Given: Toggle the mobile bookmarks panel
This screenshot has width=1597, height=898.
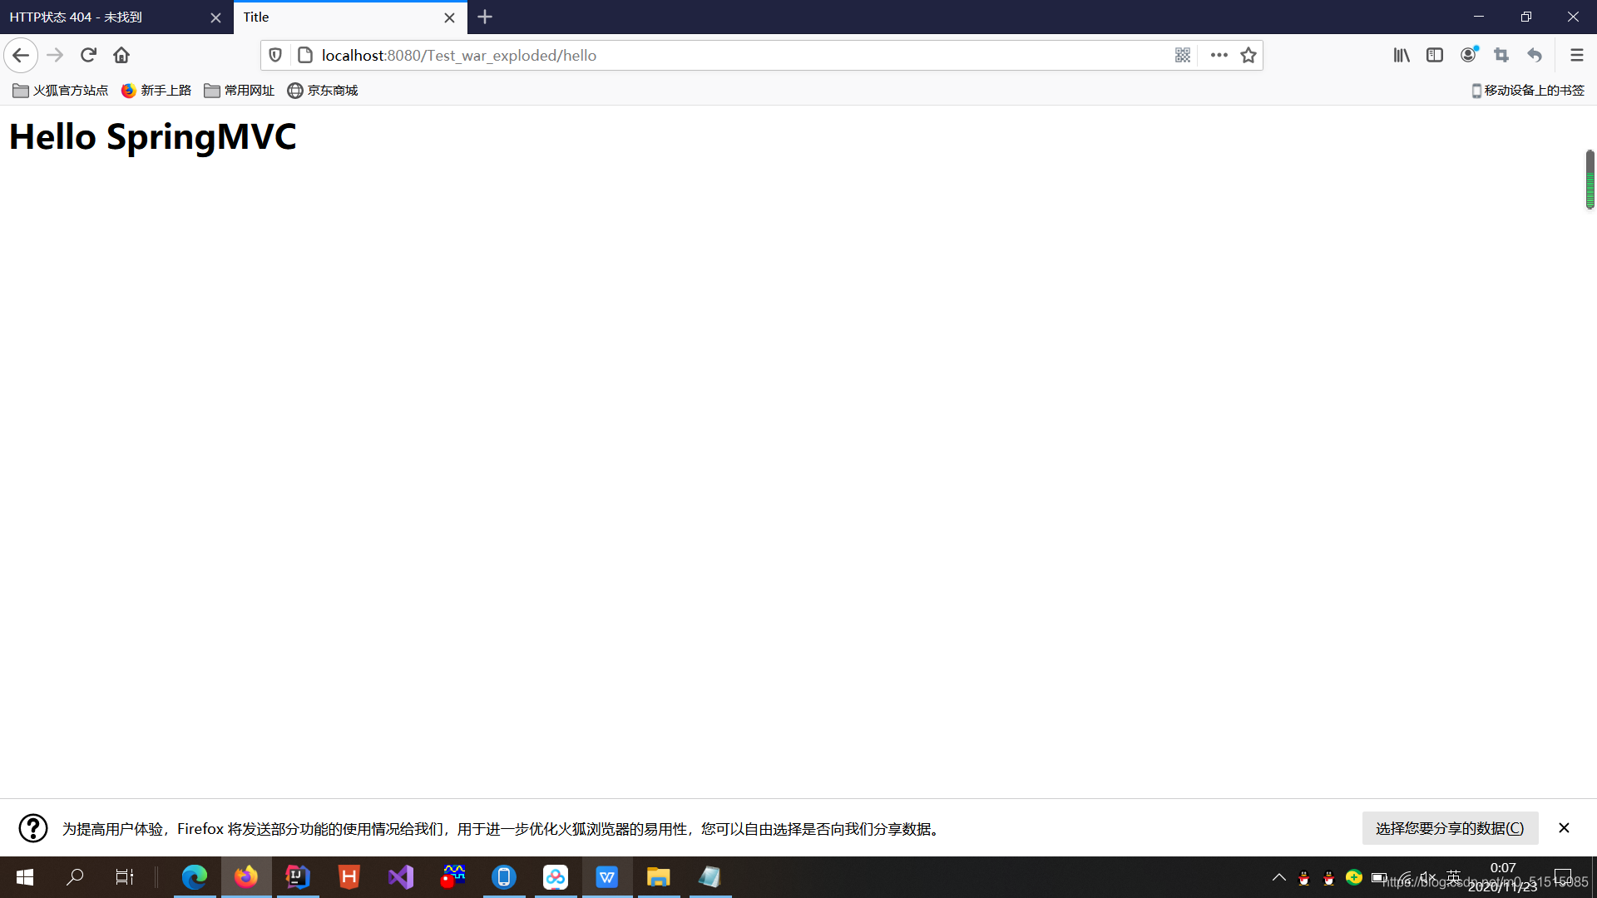Looking at the screenshot, I should [x=1529, y=90].
